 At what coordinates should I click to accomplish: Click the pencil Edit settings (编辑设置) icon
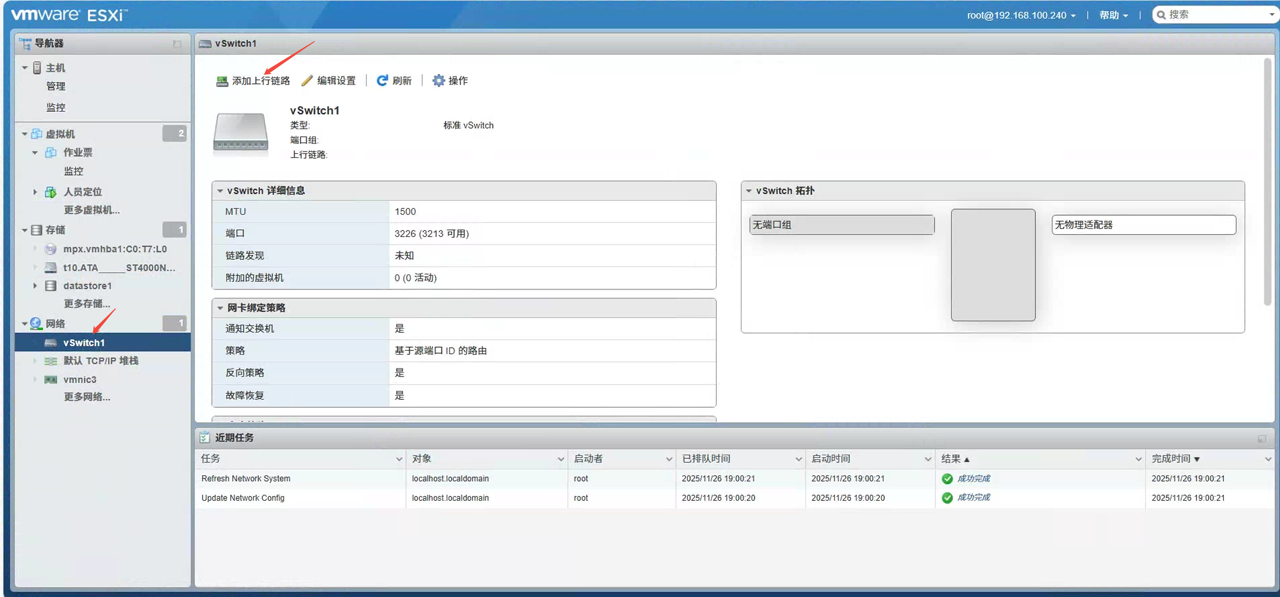(307, 81)
